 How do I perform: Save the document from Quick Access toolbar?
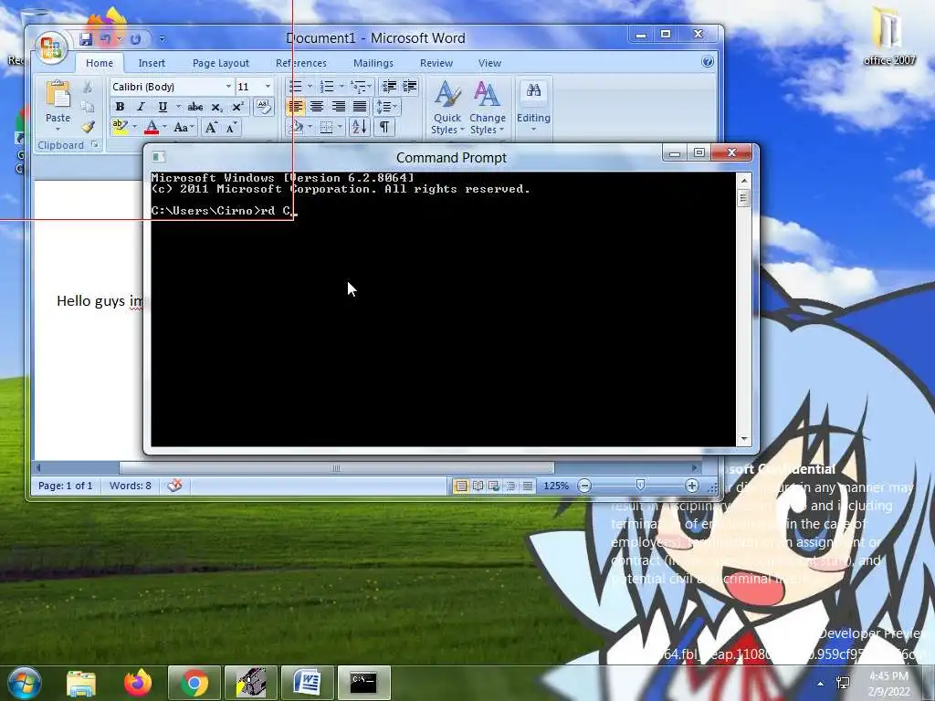86,39
